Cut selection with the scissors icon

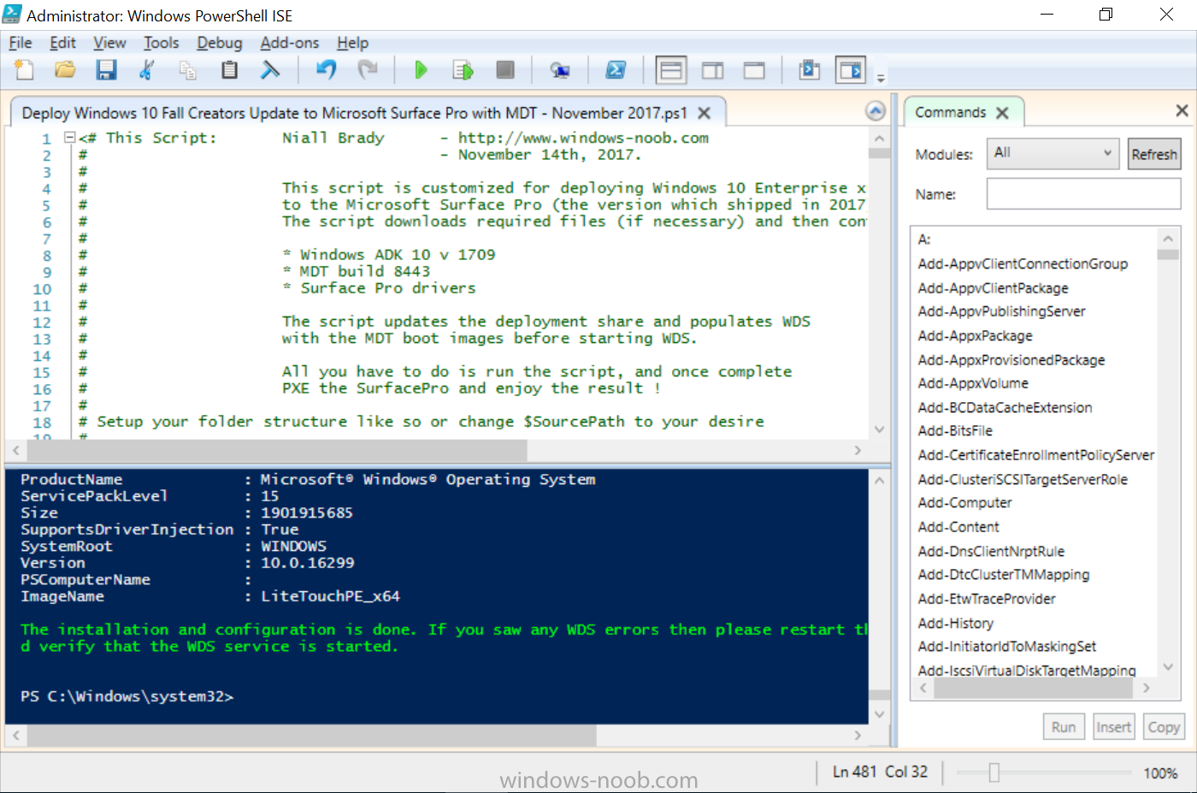(147, 70)
